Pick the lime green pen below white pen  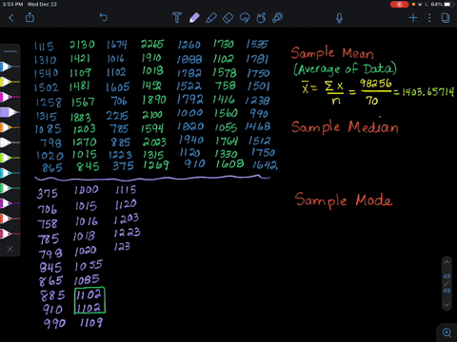tap(10, 158)
